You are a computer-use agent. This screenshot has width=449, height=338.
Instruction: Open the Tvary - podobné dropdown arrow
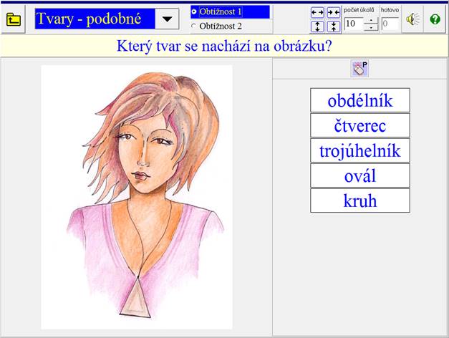pyautogui.click(x=168, y=19)
